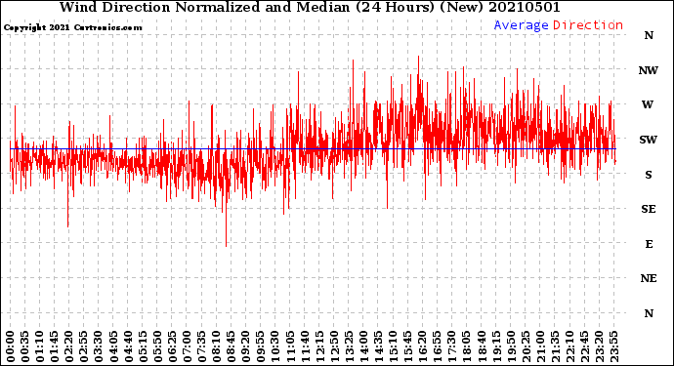Click the 'E' axis label
The image size is (674, 366).
pyautogui.click(x=649, y=244)
